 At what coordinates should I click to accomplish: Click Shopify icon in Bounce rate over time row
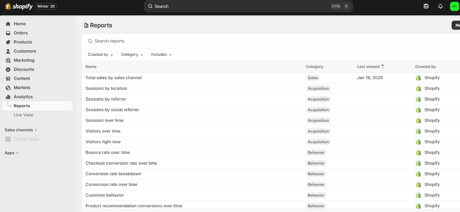tap(418, 153)
